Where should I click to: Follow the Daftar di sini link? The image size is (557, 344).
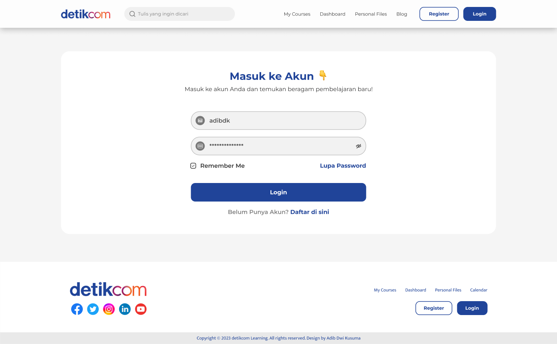click(x=310, y=212)
